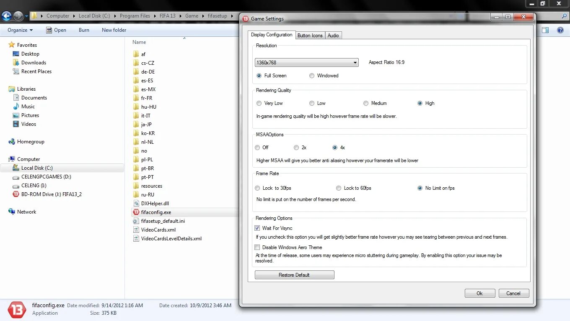This screenshot has height=321, width=570.
Task: Select the Full Screen radio button
Action: [x=259, y=76]
